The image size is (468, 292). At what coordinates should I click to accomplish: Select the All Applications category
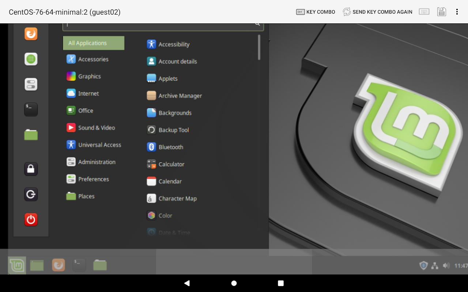(94, 43)
